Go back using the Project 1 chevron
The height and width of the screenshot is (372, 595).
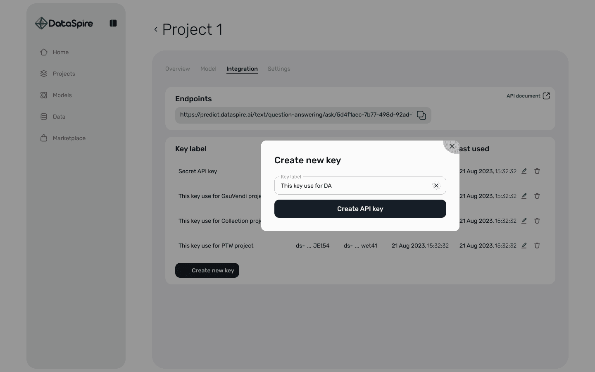[x=156, y=29]
